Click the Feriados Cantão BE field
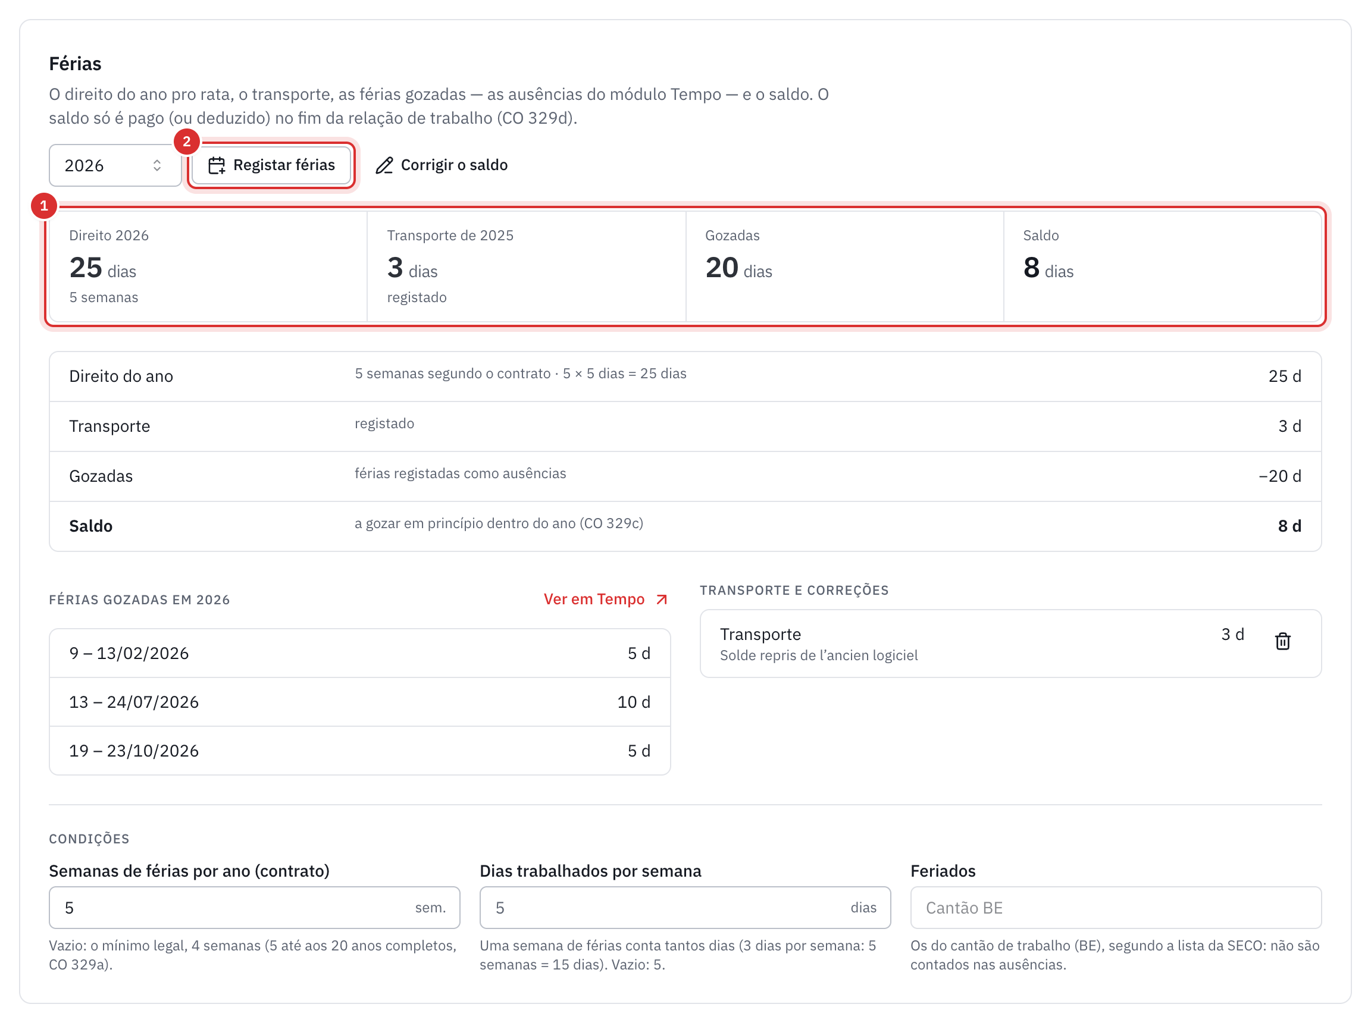This screenshot has width=1371, height=1023. (1116, 907)
